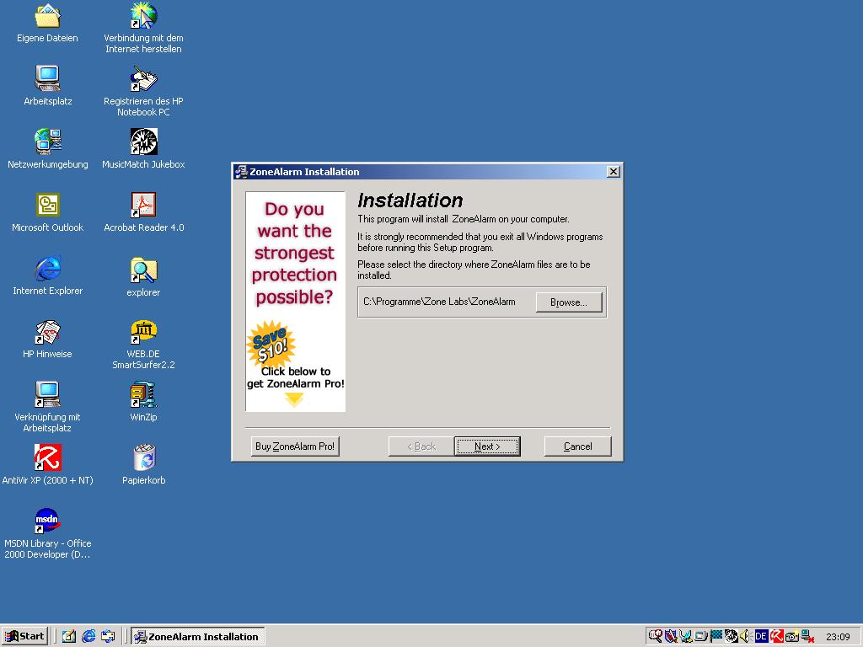Click the camera tray icon

pyautogui.click(x=792, y=637)
